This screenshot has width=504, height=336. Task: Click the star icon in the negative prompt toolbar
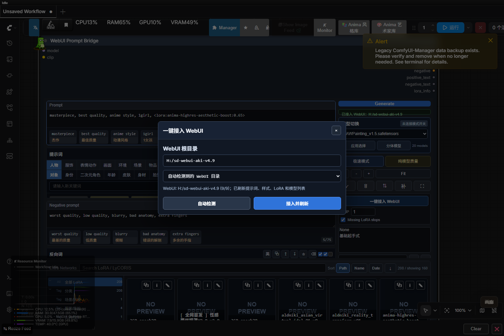tap(304, 254)
